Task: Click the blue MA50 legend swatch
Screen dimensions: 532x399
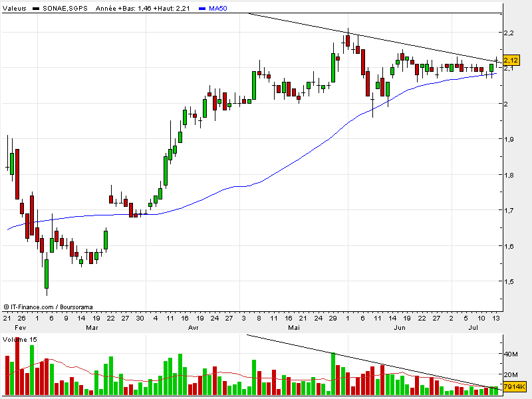Action: pos(202,9)
